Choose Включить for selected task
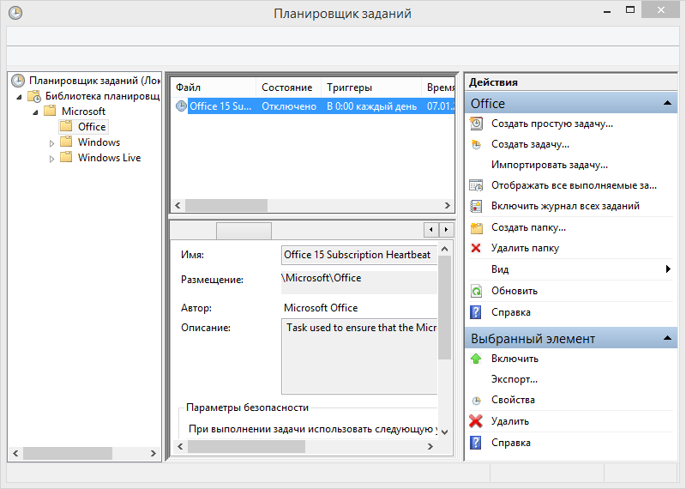Viewport: 686px width, 489px height. [515, 359]
